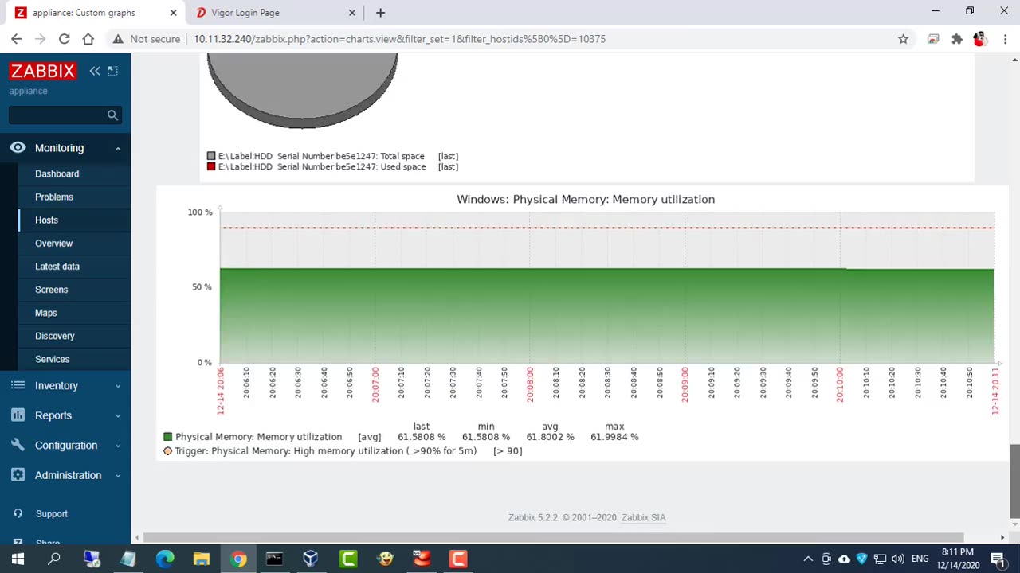Reload the current page
The height and width of the screenshot is (573, 1020).
pyautogui.click(x=65, y=39)
